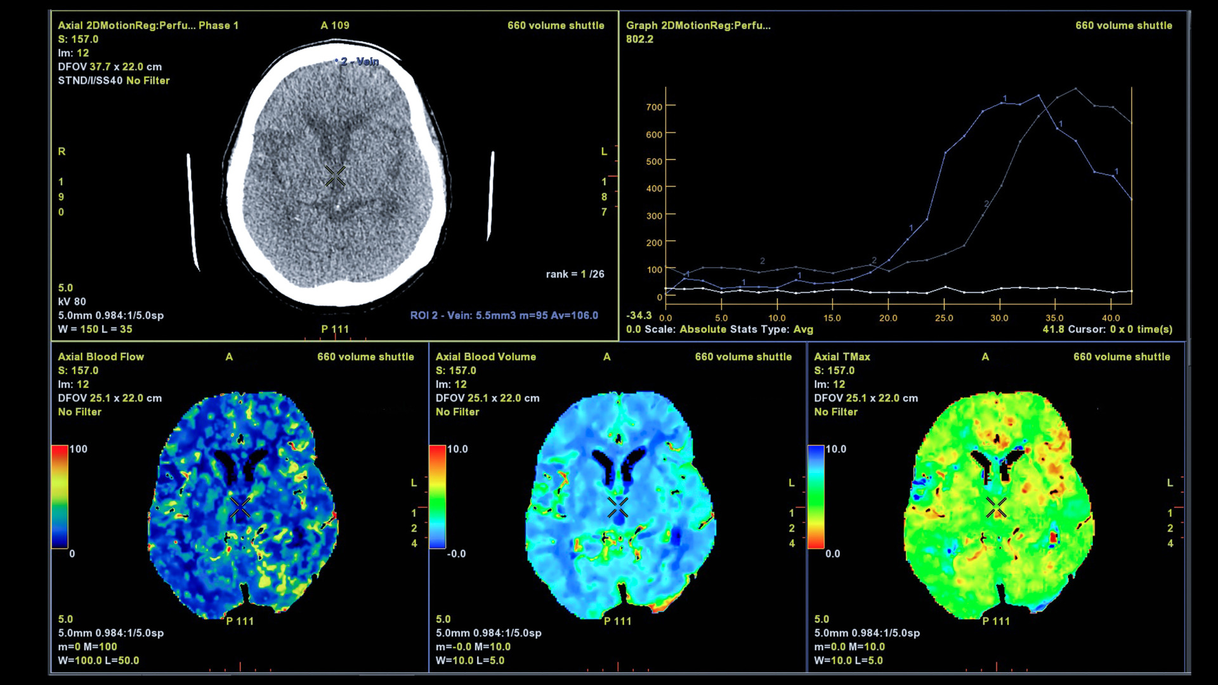Click the 'Cursor: 0 x 0 time(s)' readout
This screenshot has height=685, width=1218.
(1120, 329)
